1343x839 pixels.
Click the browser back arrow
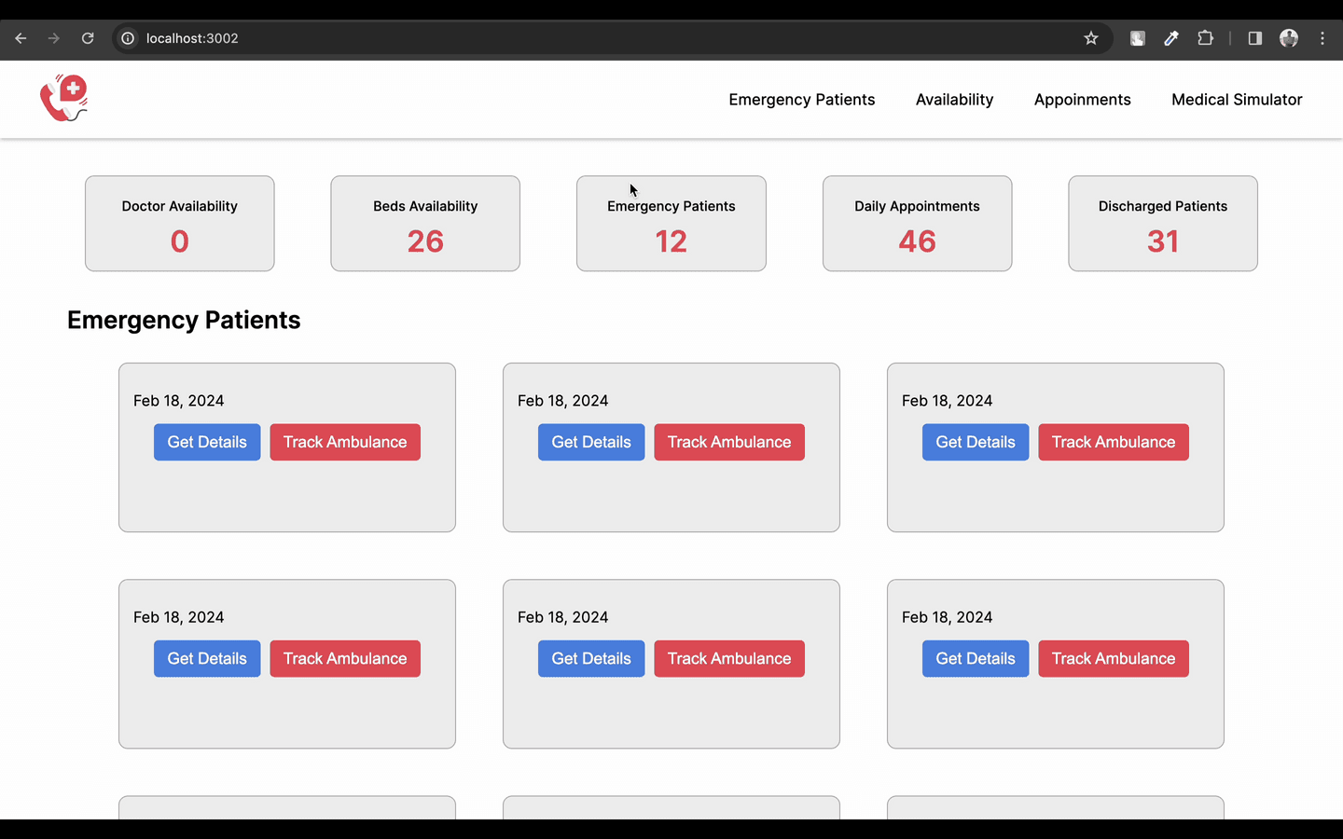tap(21, 38)
